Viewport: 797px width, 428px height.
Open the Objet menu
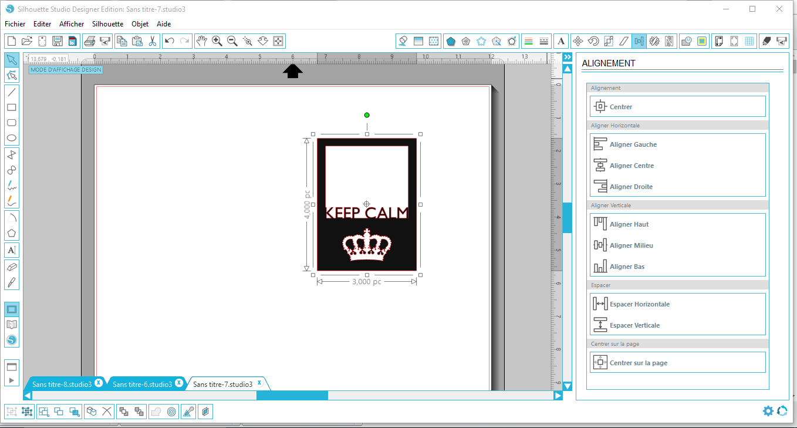[x=140, y=24]
